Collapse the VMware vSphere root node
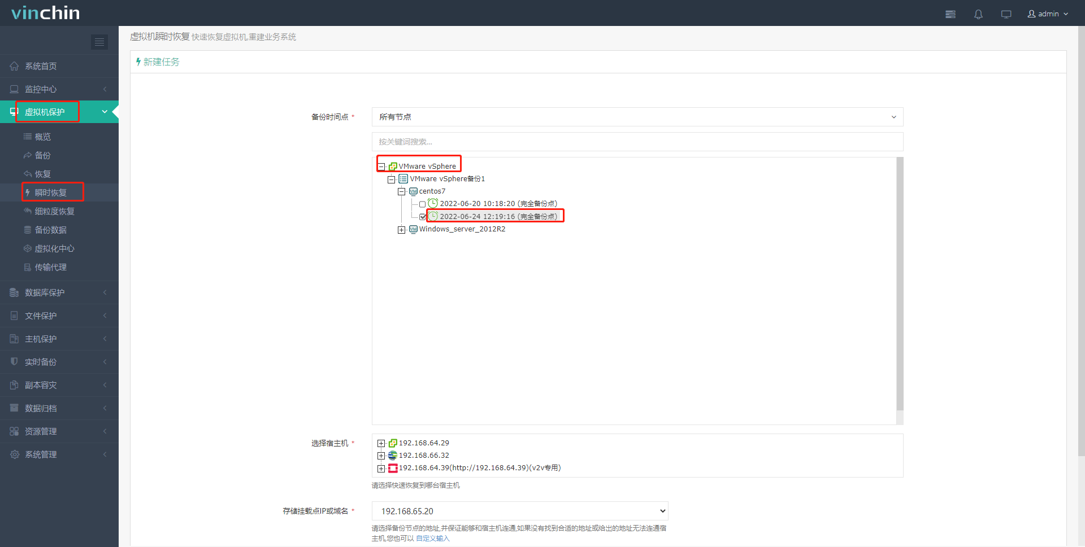The image size is (1085, 547). pos(381,167)
